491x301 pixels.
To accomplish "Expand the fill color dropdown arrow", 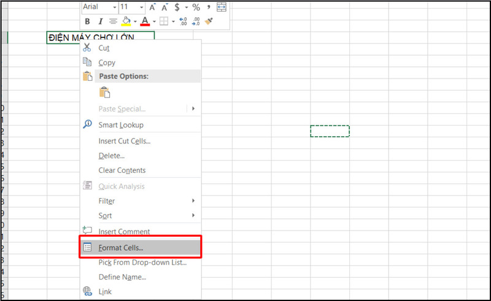I will 135,21.
